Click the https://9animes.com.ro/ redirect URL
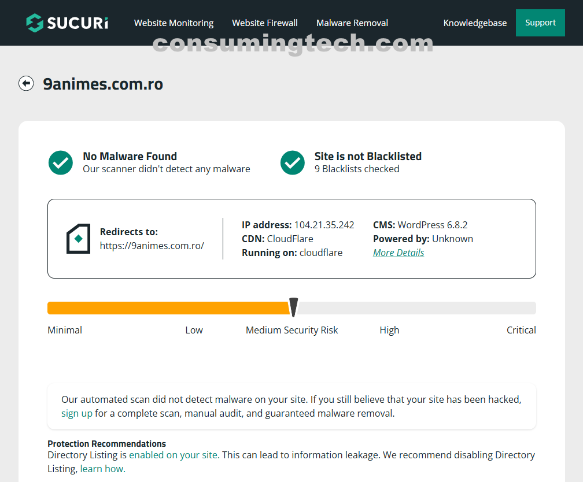Image resolution: width=583 pixels, height=482 pixels. click(x=152, y=246)
